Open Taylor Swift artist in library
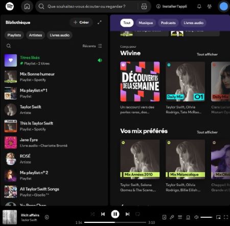Image resolution: width=230 pixels, height=226 pixels. tap(54, 110)
